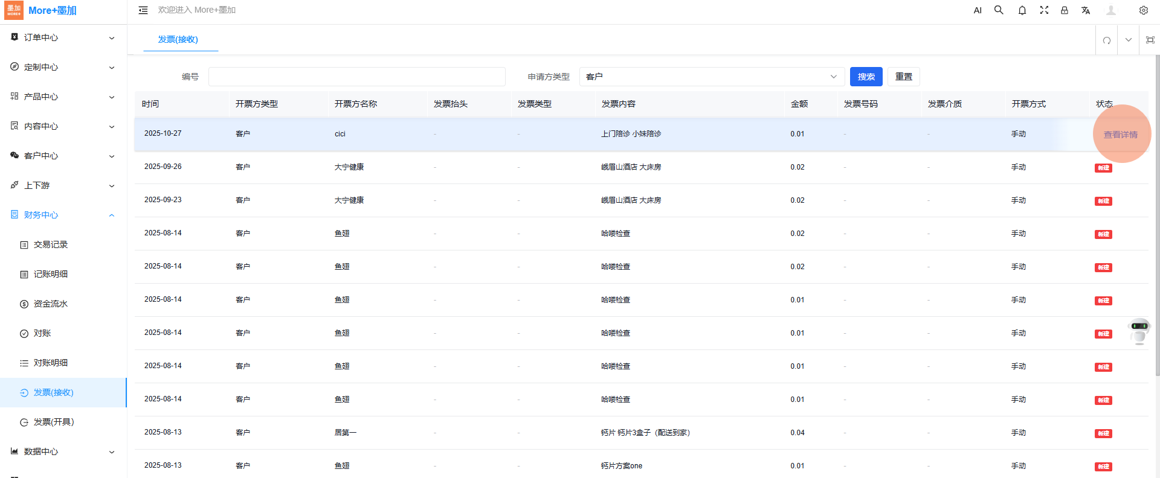The width and height of the screenshot is (1160, 478).
Task: Open the language translation icon
Action: pos(1086,10)
